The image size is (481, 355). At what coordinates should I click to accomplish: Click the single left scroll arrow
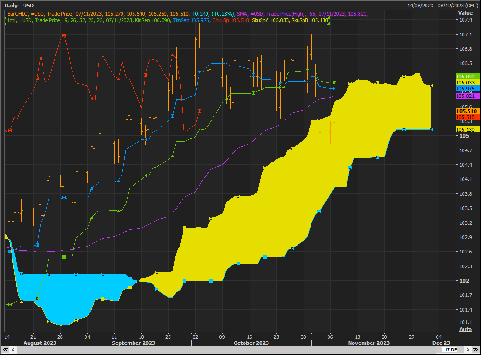[x=13, y=349]
